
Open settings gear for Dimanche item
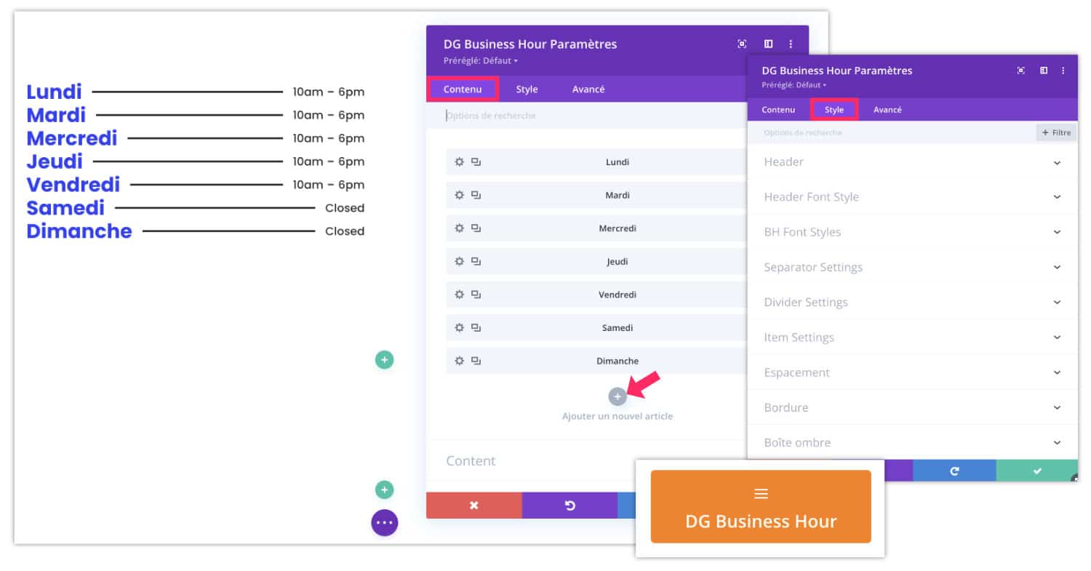coord(459,361)
